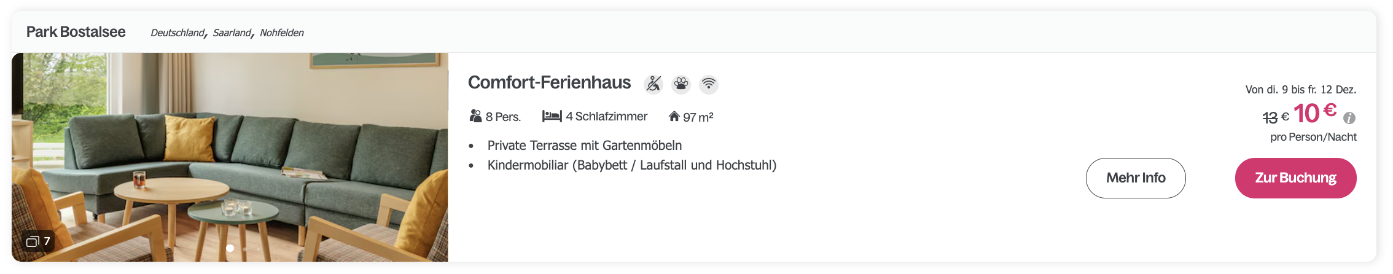Click the Private Terrasse mit Gartenmöbeln feature

(584, 146)
